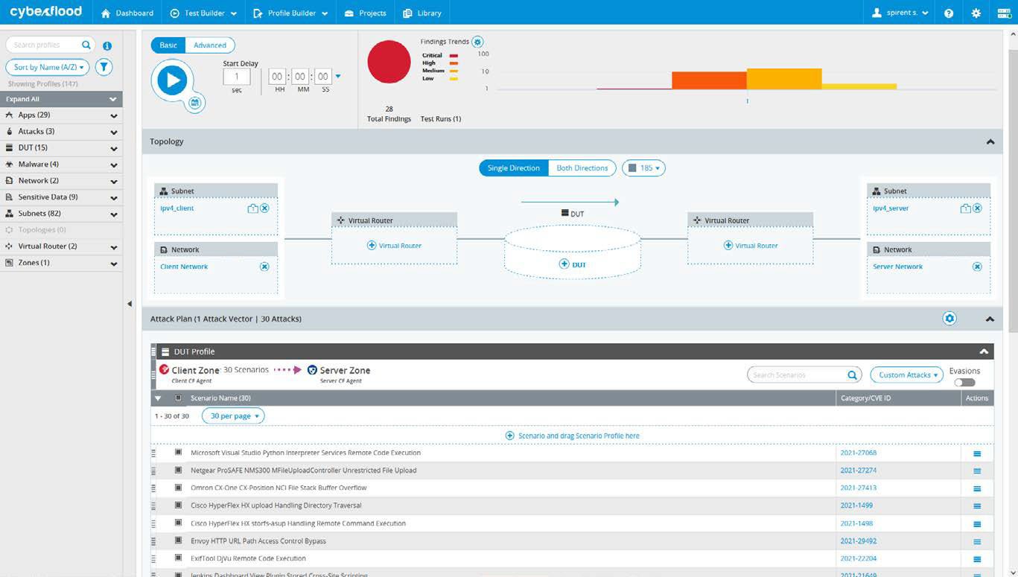Click in the Search Scenarios field
Screen dimensions: 1018x577
797,375
